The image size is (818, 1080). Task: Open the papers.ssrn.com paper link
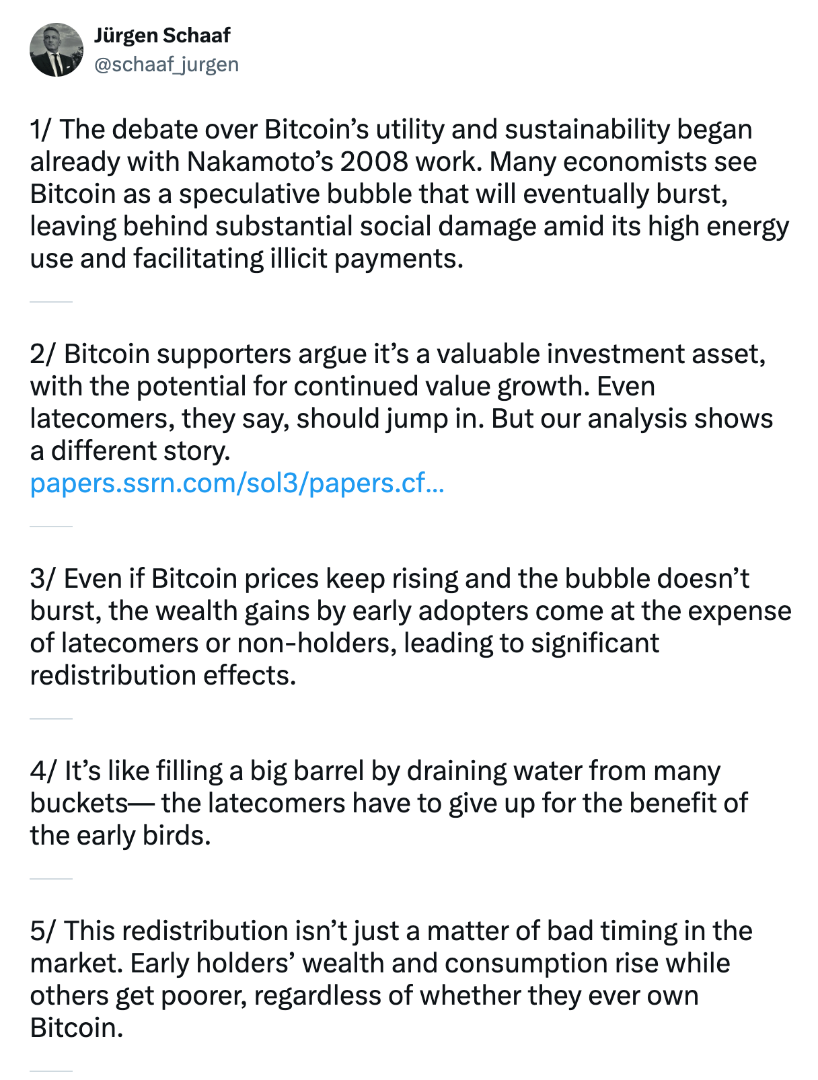click(237, 484)
